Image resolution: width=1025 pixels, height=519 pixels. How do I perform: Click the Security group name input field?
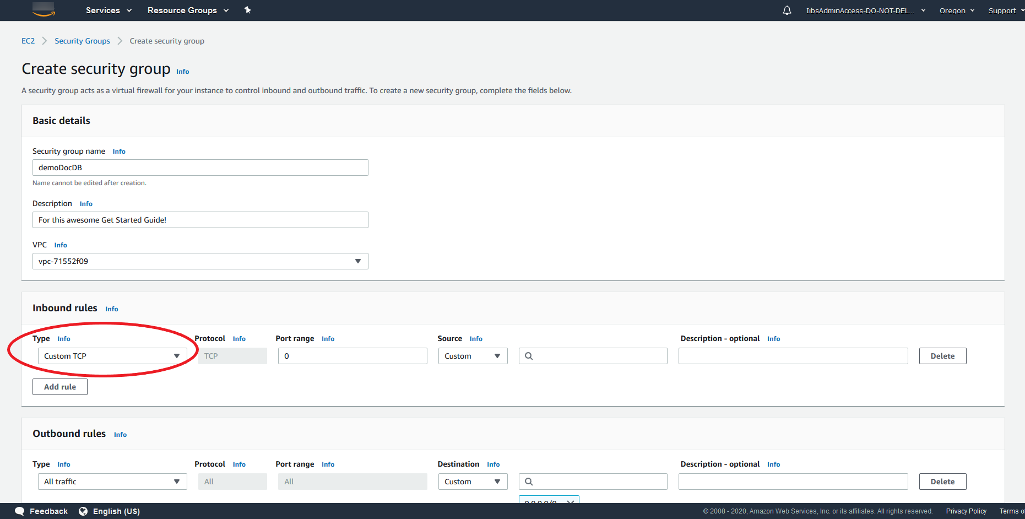(x=200, y=167)
